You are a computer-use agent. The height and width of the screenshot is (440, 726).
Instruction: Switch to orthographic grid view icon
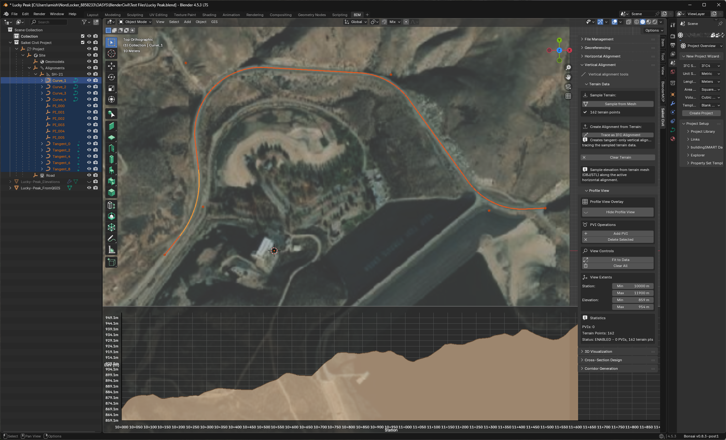[x=568, y=96]
